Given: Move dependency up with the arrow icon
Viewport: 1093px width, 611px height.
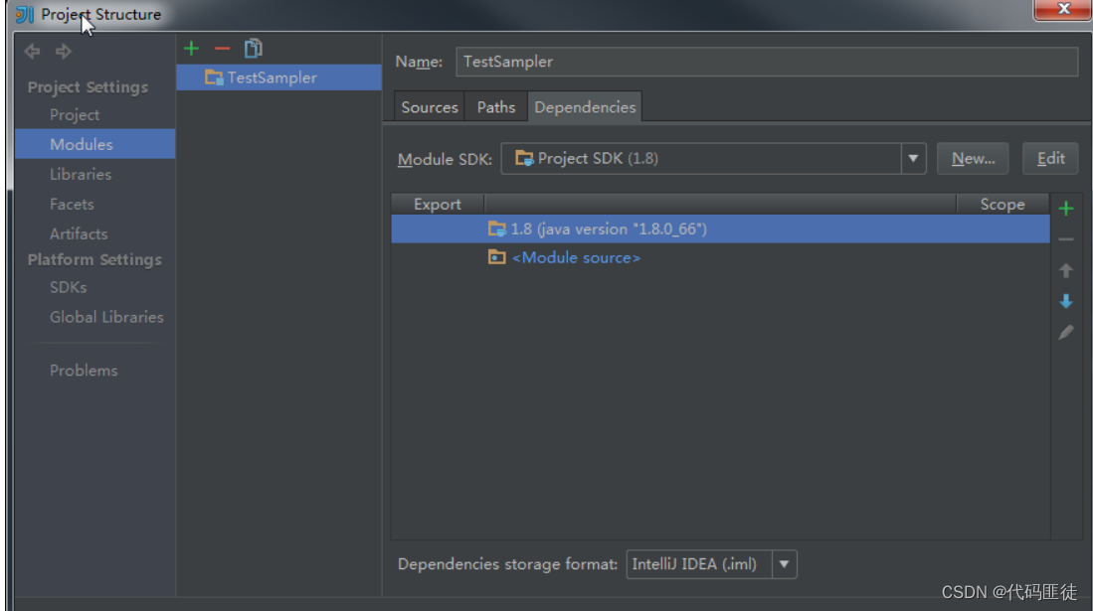Looking at the screenshot, I should click(1066, 270).
